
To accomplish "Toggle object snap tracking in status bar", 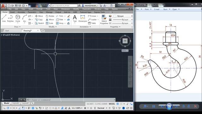I will pyautogui.click(x=20, y=108).
